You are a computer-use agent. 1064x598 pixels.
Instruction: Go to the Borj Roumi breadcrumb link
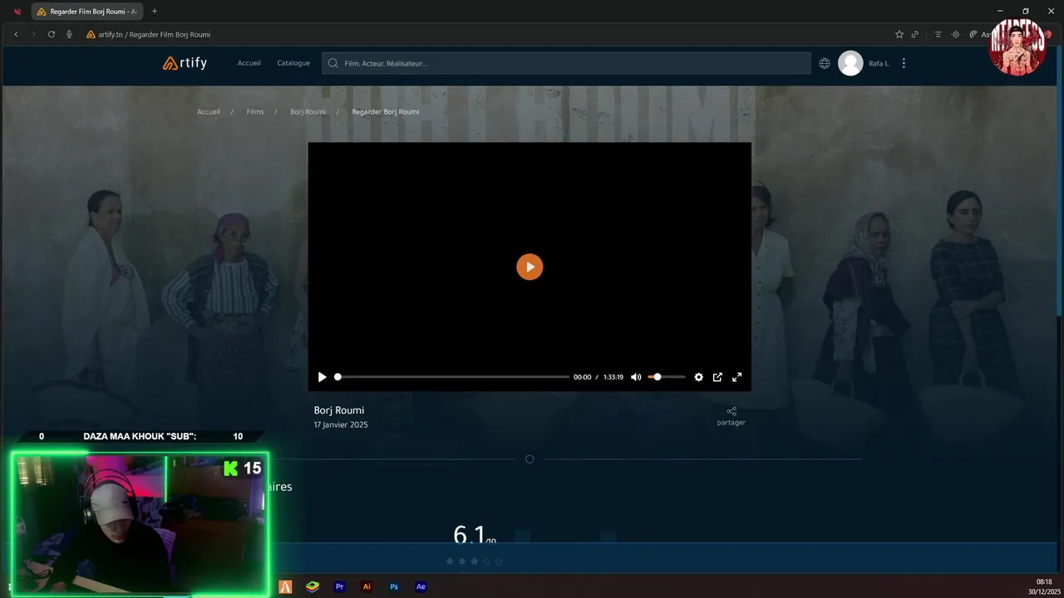(308, 111)
